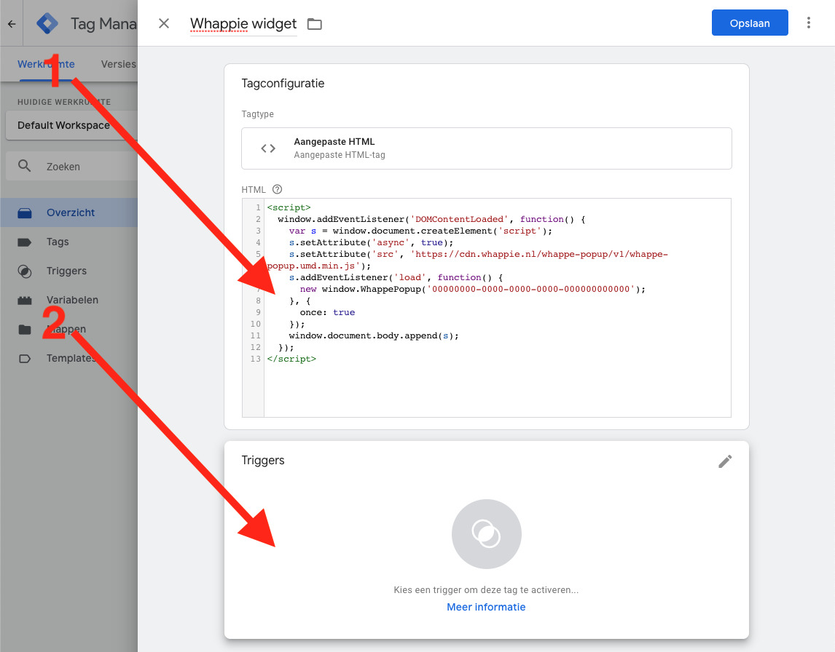Click the search magnifier icon
Screen dimensions: 835x652
(x=25, y=166)
